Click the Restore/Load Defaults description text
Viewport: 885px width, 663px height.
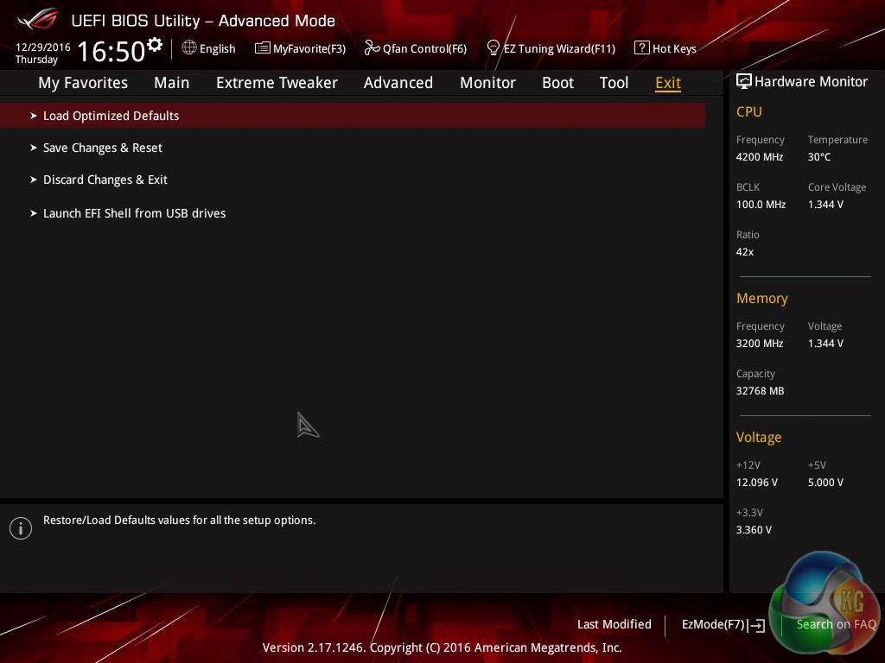pos(180,520)
